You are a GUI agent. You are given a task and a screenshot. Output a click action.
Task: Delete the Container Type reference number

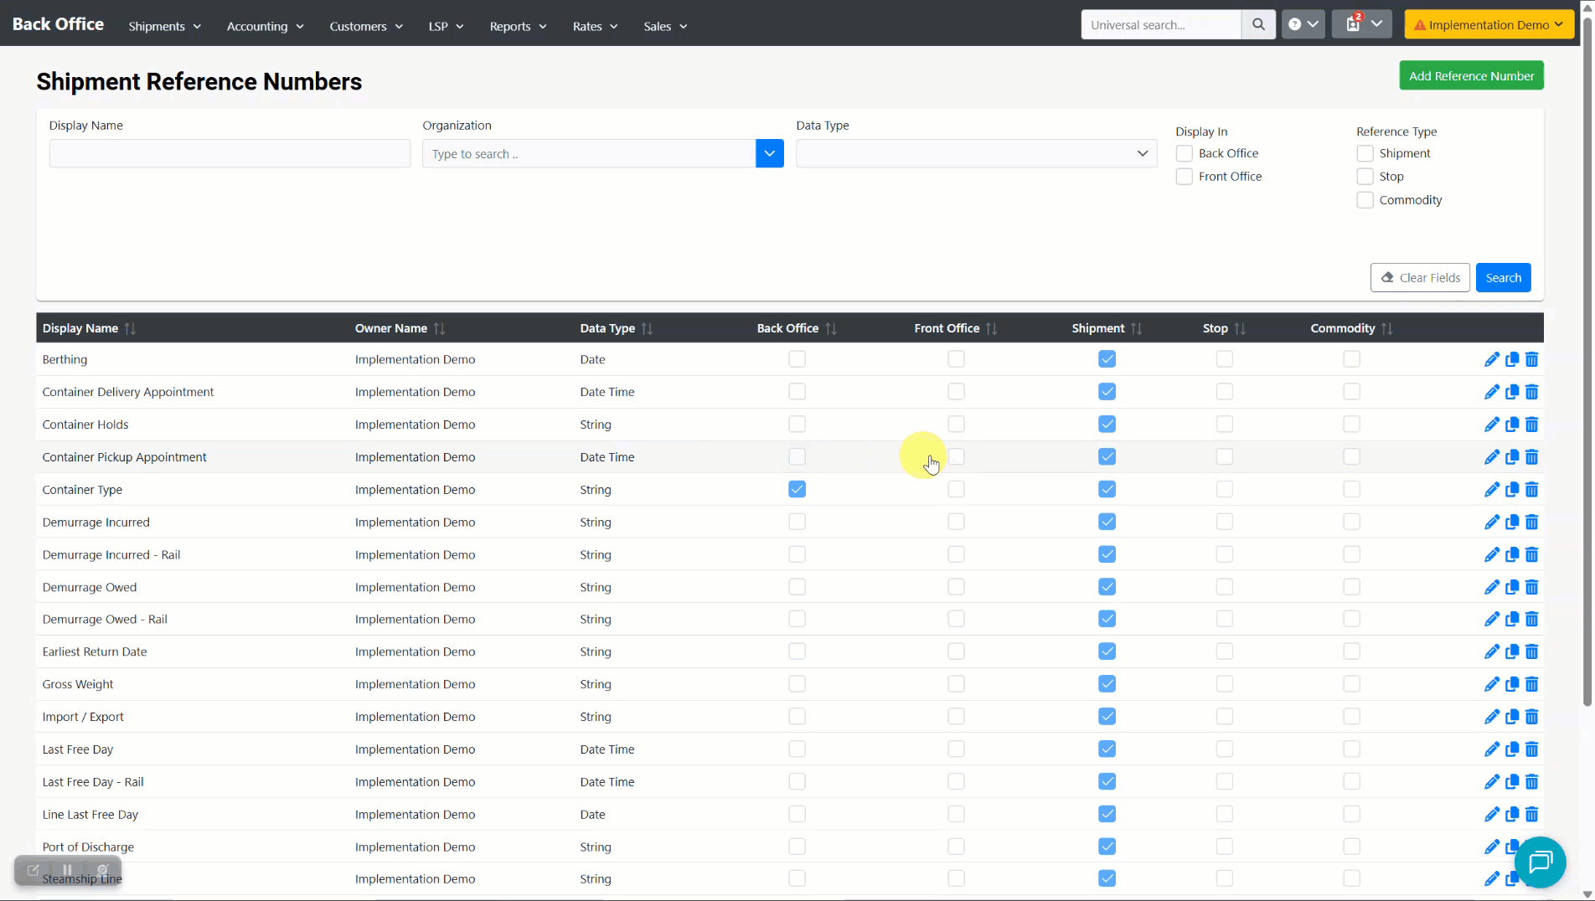coord(1531,490)
